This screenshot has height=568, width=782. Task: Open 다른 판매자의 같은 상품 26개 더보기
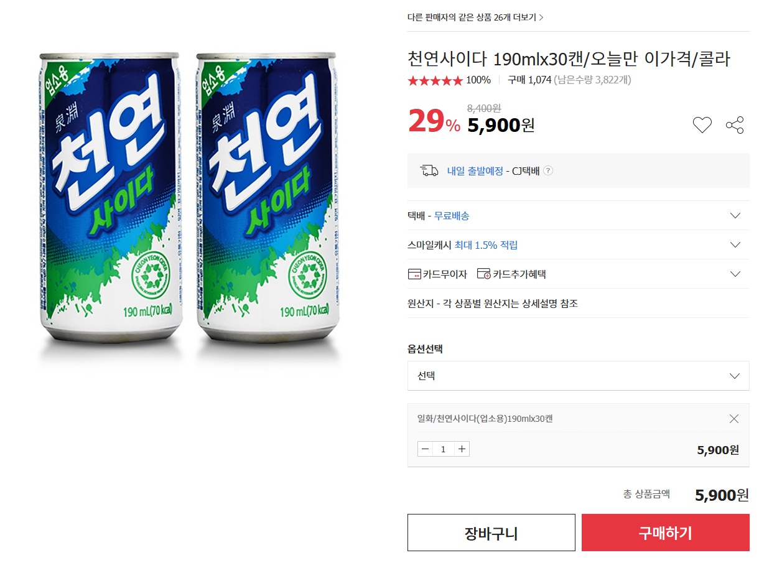(475, 17)
